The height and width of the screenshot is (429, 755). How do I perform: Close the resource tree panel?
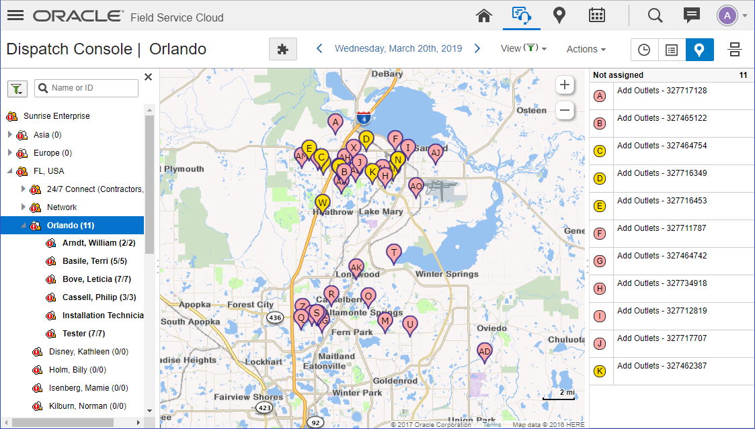[149, 77]
